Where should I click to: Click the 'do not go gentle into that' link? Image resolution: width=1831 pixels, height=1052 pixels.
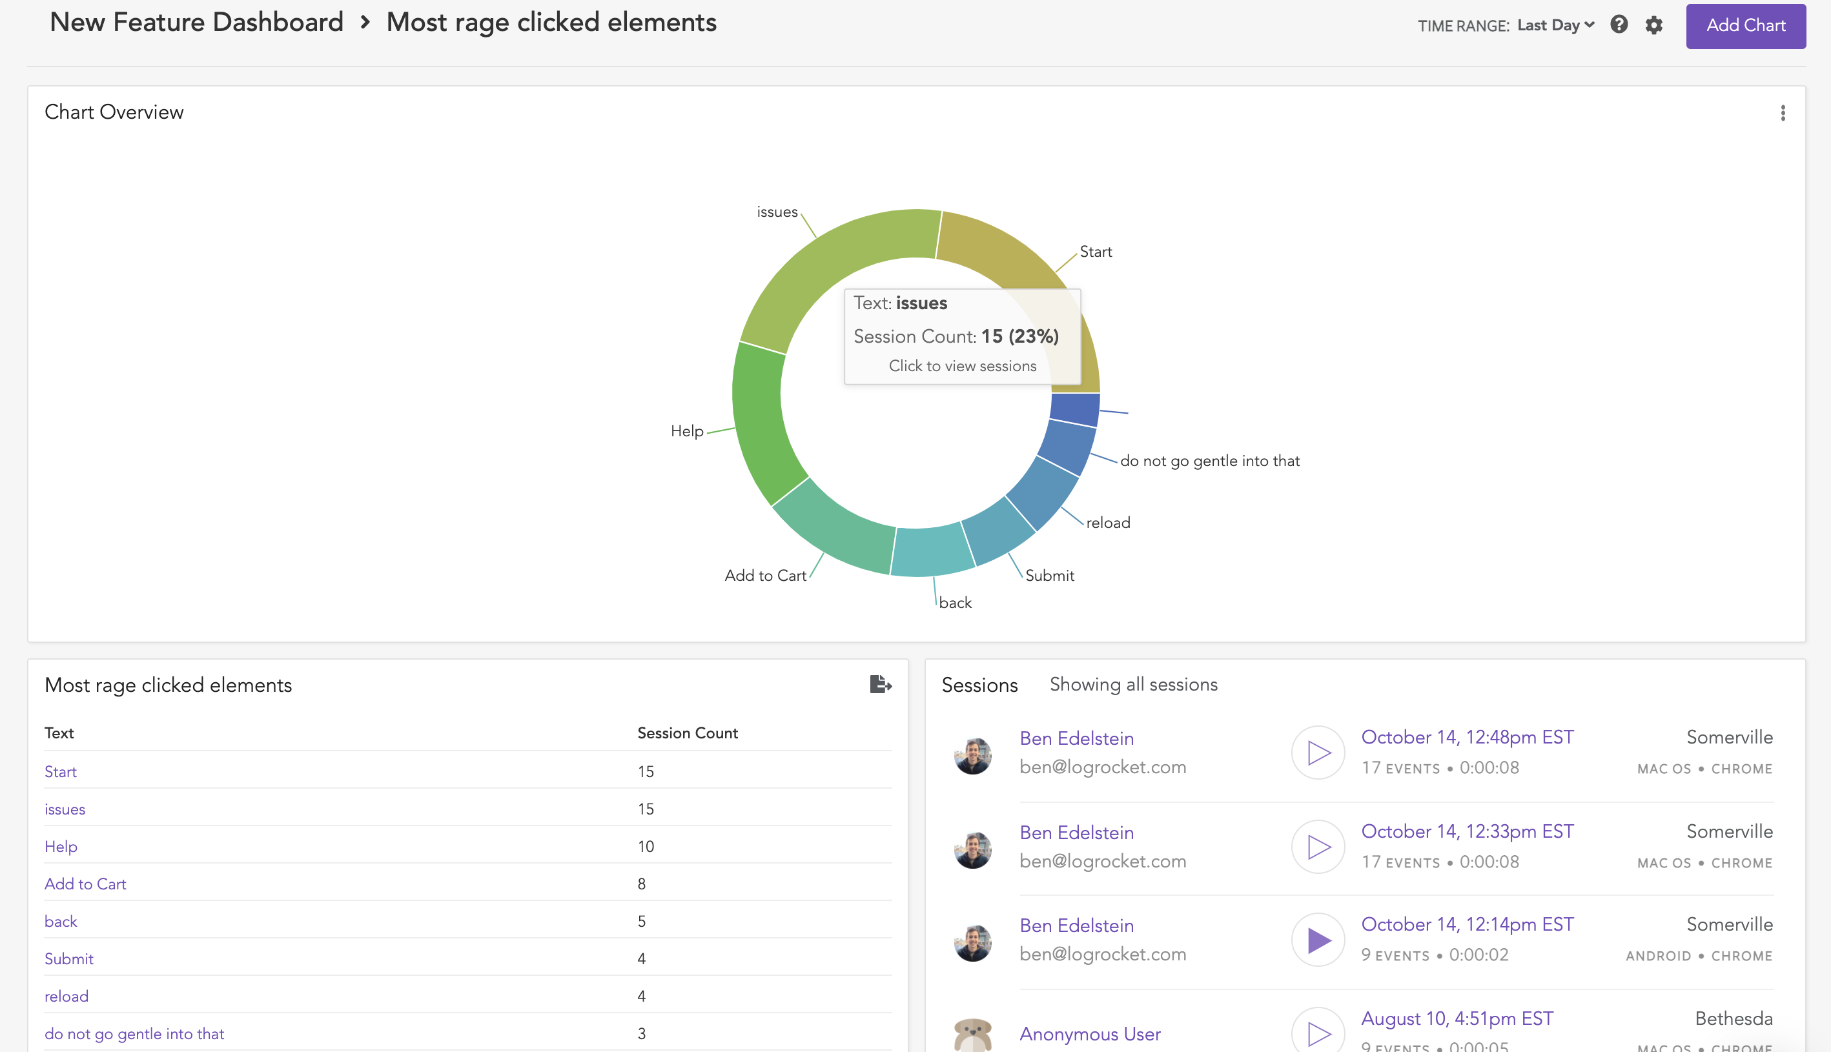tap(134, 1033)
